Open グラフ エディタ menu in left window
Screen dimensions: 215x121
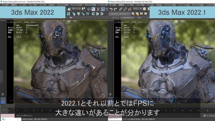point(90,5)
